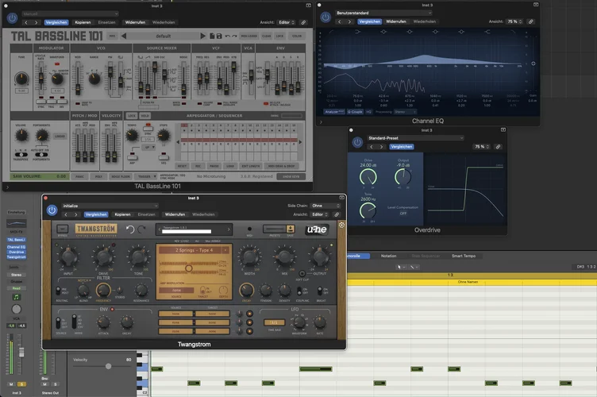Click Widerrufen in the Channel EQ header

pos(395,21)
